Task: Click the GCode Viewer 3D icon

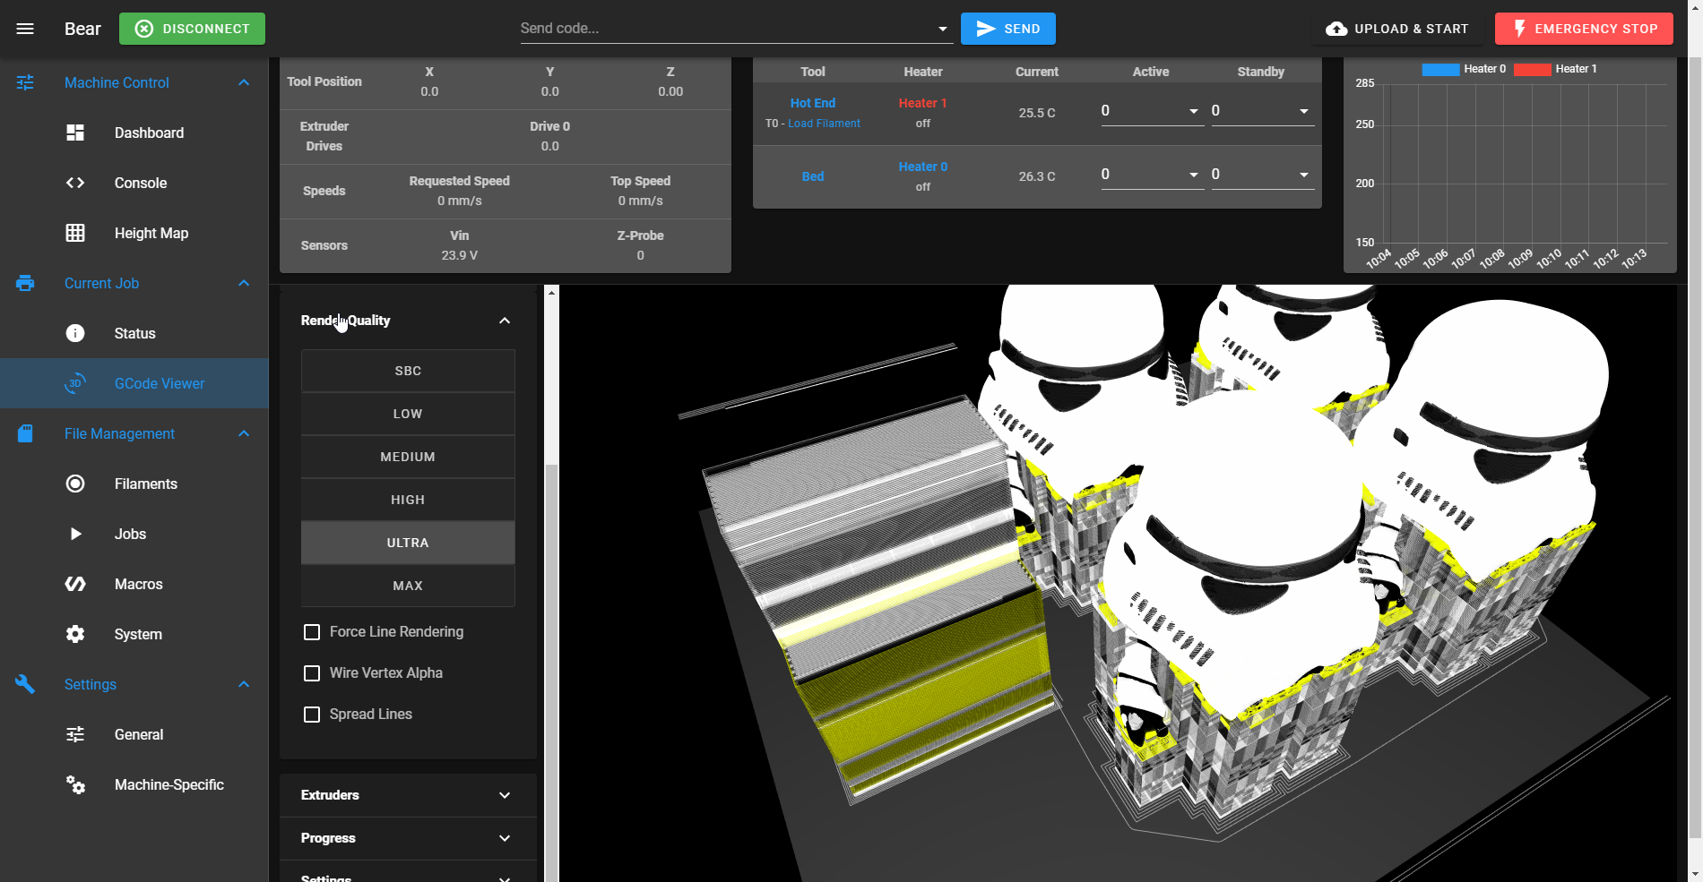Action: tap(75, 383)
